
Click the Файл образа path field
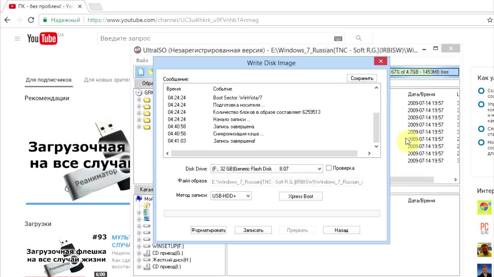(287, 182)
